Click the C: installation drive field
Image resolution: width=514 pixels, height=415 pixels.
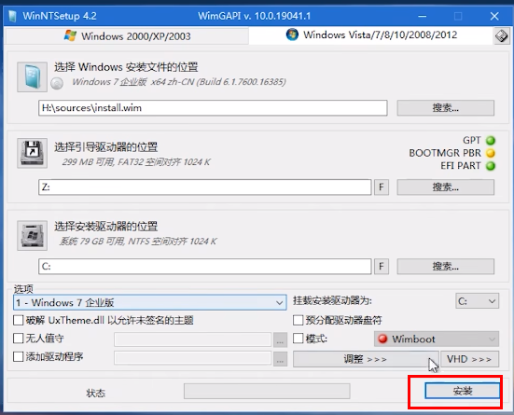tap(205, 266)
